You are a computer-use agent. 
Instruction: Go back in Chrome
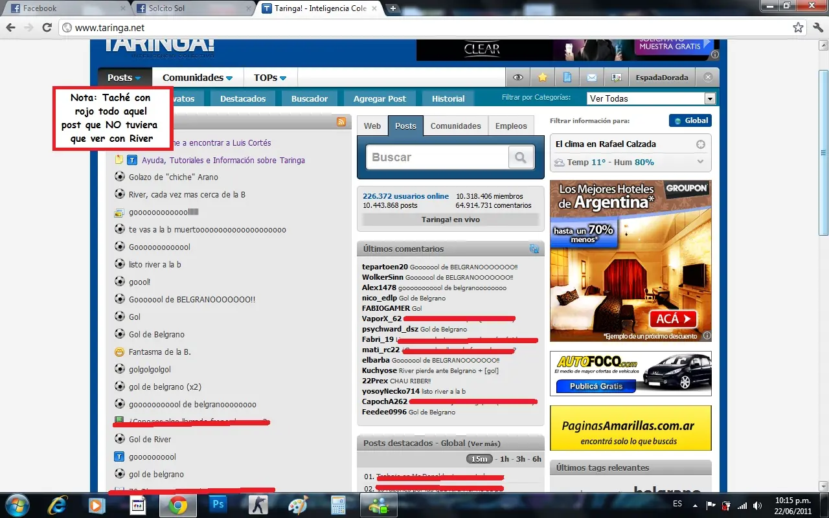(x=10, y=28)
